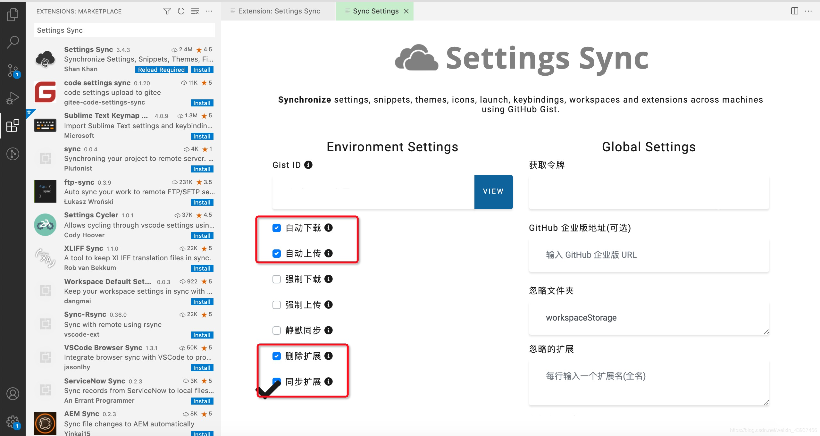This screenshot has width=820, height=436.
Task: Refresh the extensions list
Action: [x=181, y=11]
